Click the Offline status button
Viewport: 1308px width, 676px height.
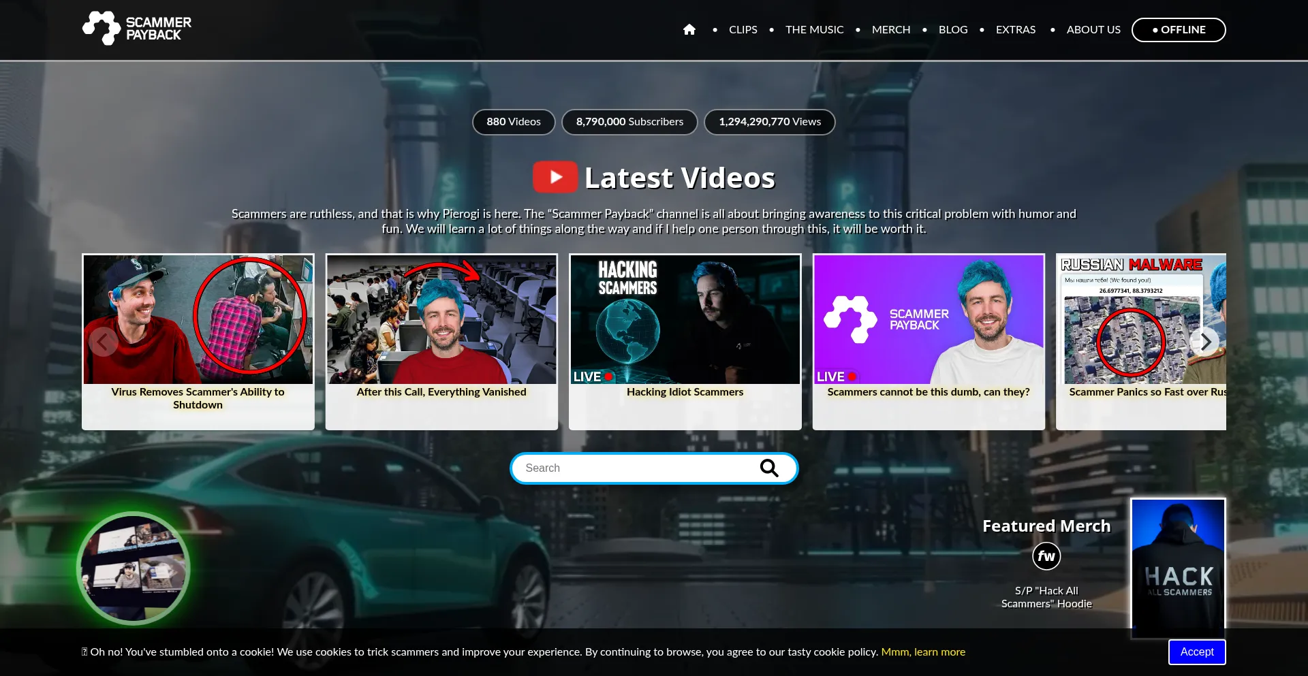tap(1178, 30)
